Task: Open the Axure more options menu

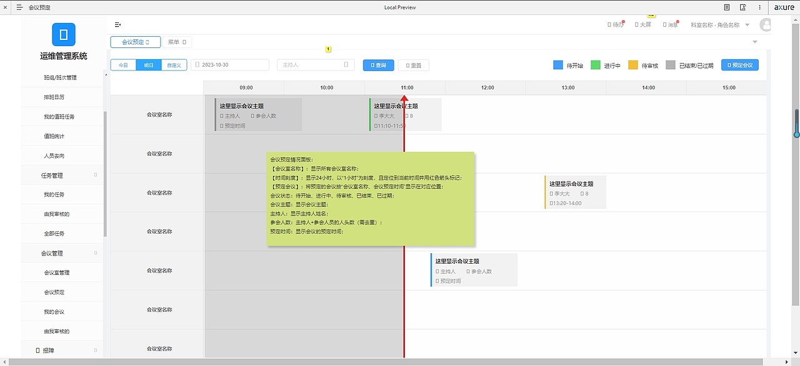Action: [760, 7]
